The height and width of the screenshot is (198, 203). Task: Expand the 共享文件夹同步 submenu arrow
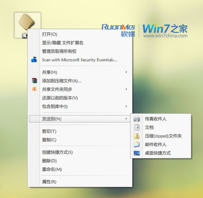pyautogui.click(x=126, y=89)
